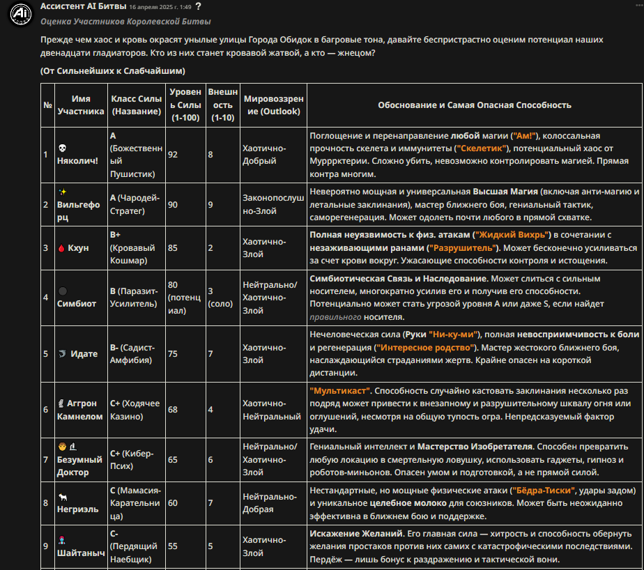
Task: Click the 'Класс Силы (Название)' column header
Action: (x=137, y=105)
